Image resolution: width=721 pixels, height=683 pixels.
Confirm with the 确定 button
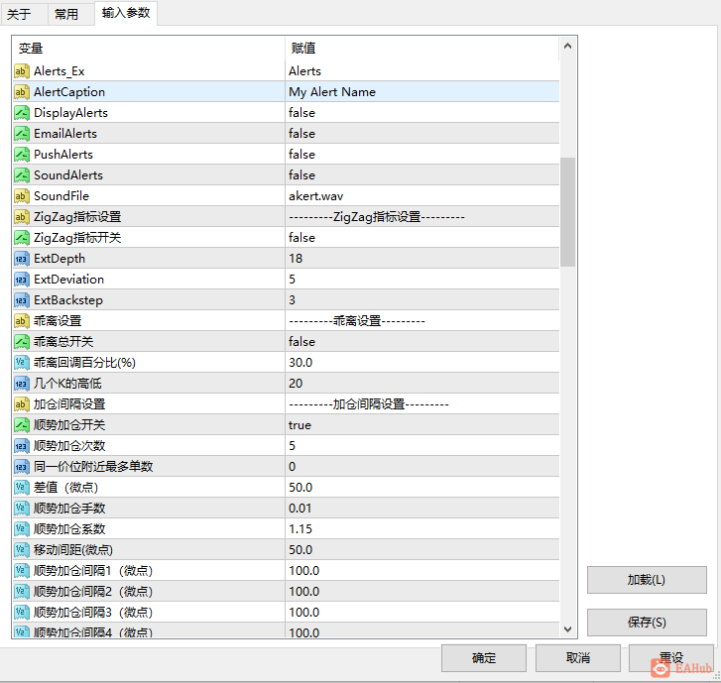point(484,658)
